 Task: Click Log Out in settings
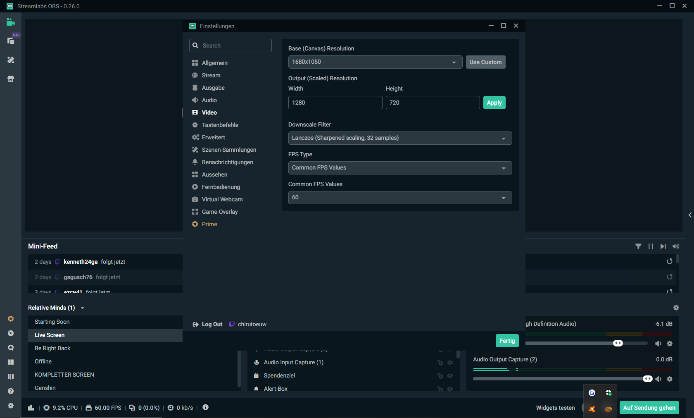207,325
